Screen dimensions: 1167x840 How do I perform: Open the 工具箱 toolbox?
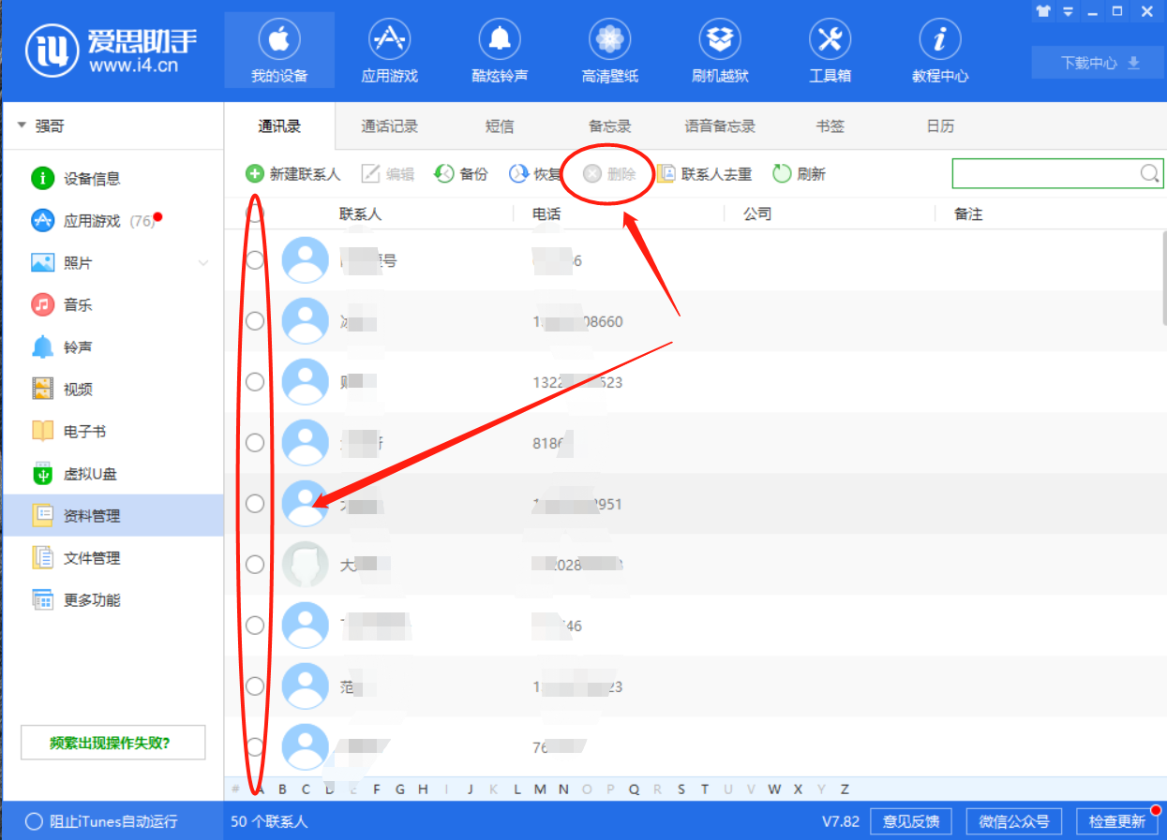[830, 51]
